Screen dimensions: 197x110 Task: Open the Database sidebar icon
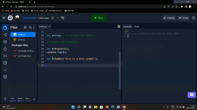pyautogui.click(x=5, y=63)
